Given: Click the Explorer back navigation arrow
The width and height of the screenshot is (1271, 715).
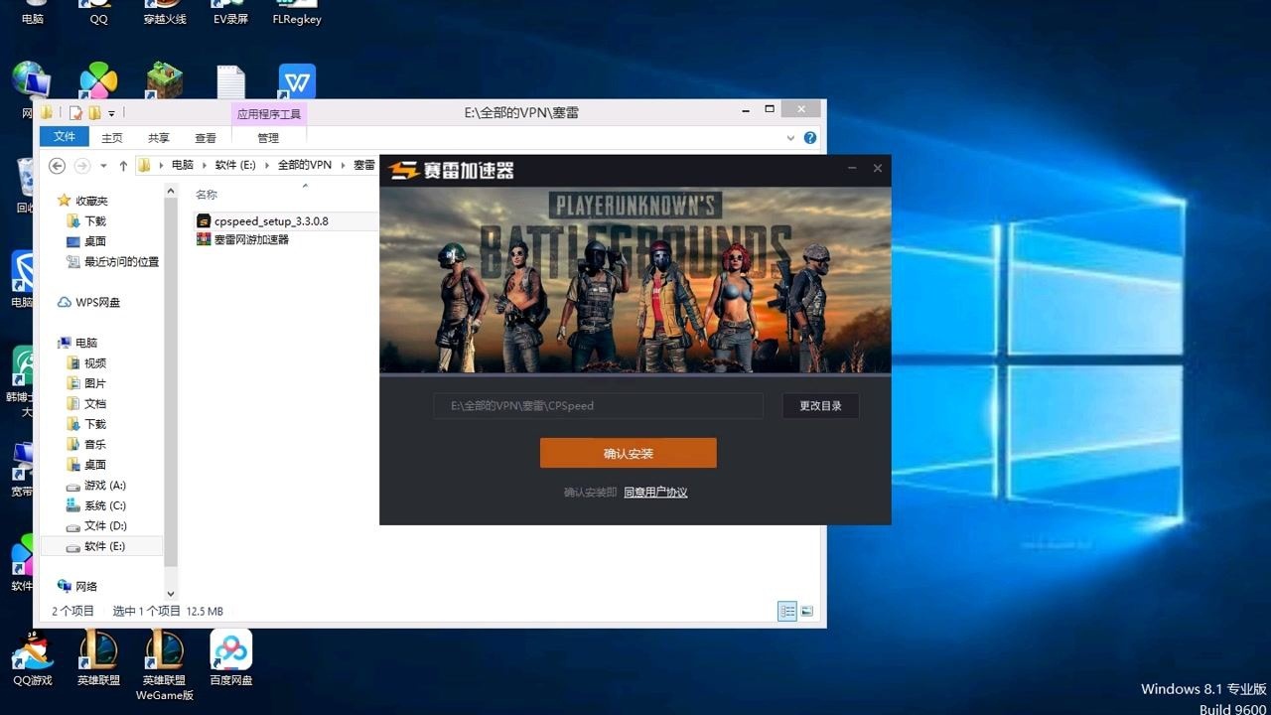Looking at the screenshot, I should [x=57, y=166].
